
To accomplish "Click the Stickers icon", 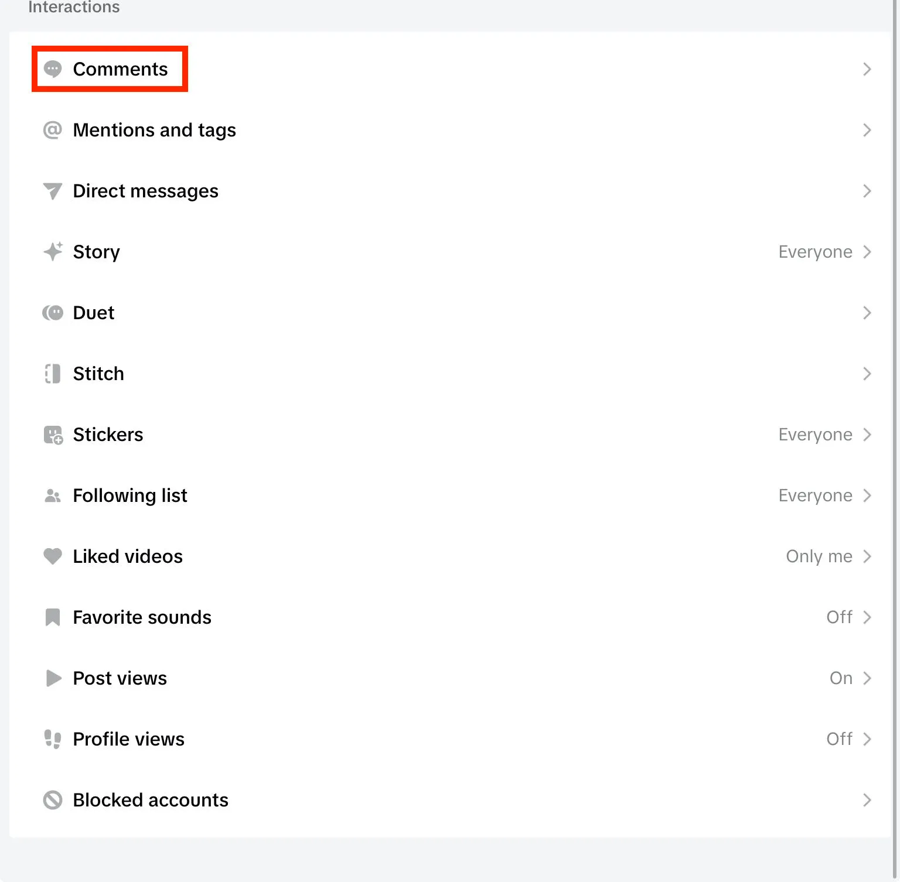I will click(53, 435).
